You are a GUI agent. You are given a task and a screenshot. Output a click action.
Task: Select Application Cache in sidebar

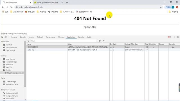(12, 84)
